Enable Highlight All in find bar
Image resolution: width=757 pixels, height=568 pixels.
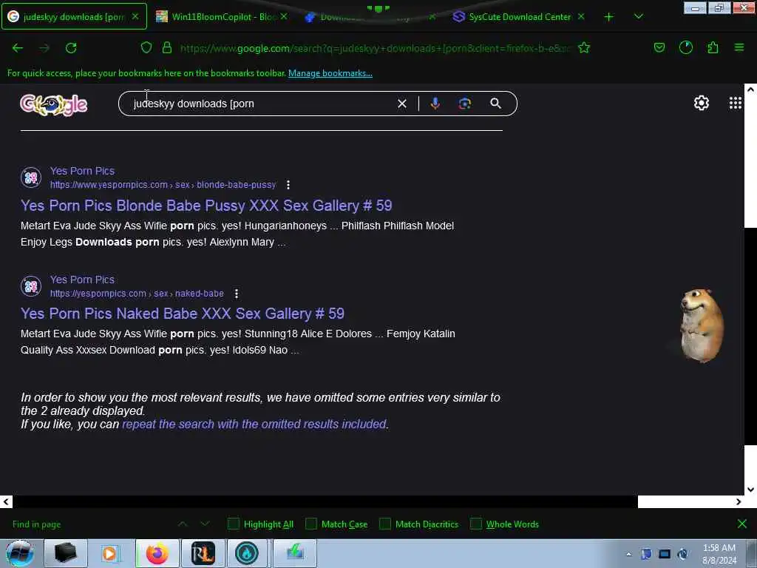pos(233,524)
